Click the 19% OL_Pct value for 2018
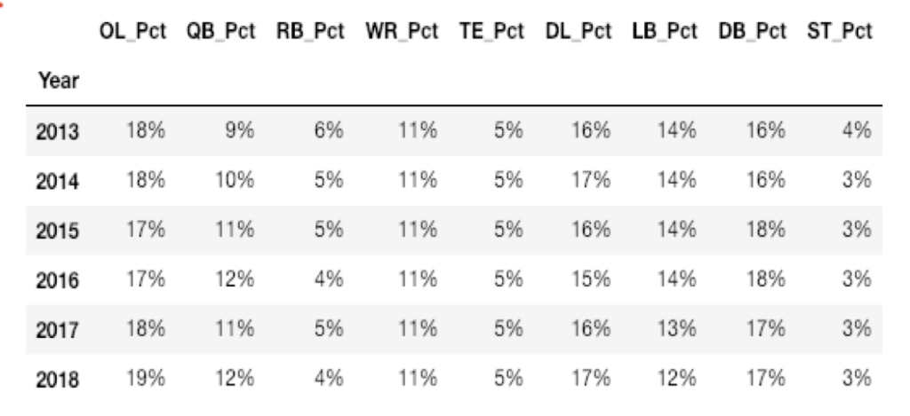The width and height of the screenshot is (910, 416). click(x=147, y=379)
